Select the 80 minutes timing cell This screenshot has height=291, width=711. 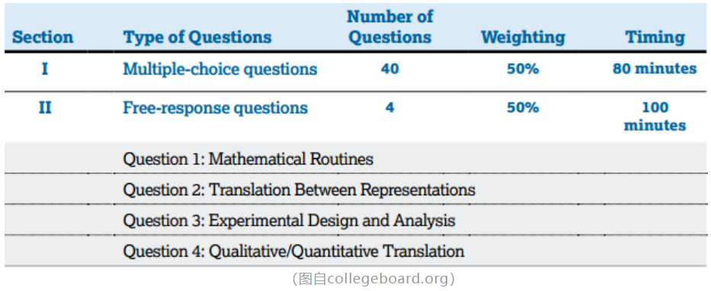click(x=655, y=69)
